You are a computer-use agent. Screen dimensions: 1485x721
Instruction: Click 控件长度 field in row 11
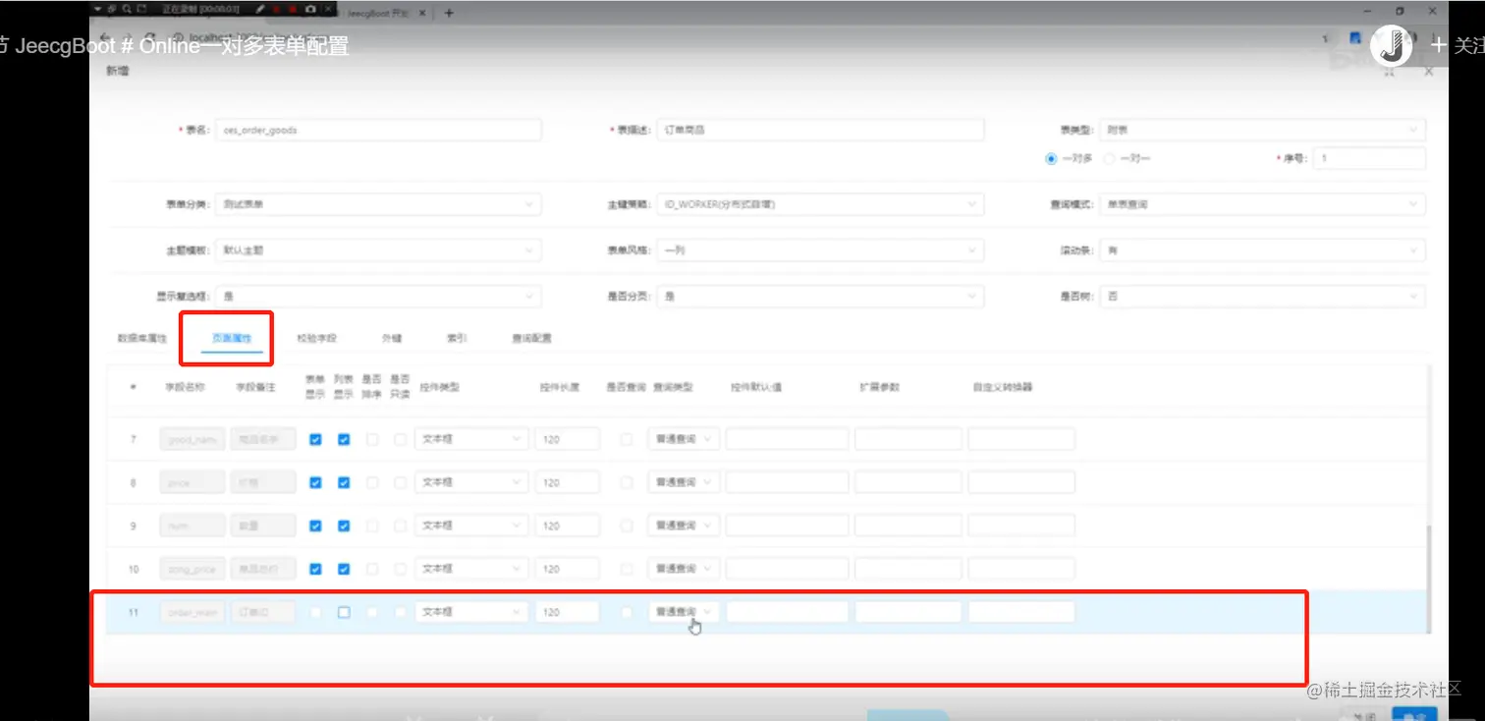click(567, 612)
